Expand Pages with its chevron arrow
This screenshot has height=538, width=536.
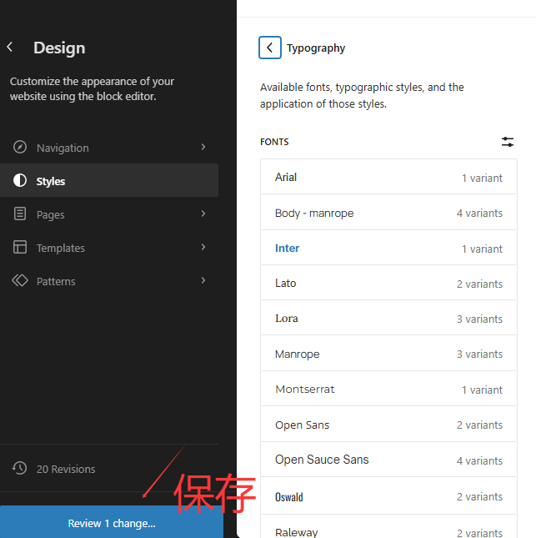(x=203, y=214)
